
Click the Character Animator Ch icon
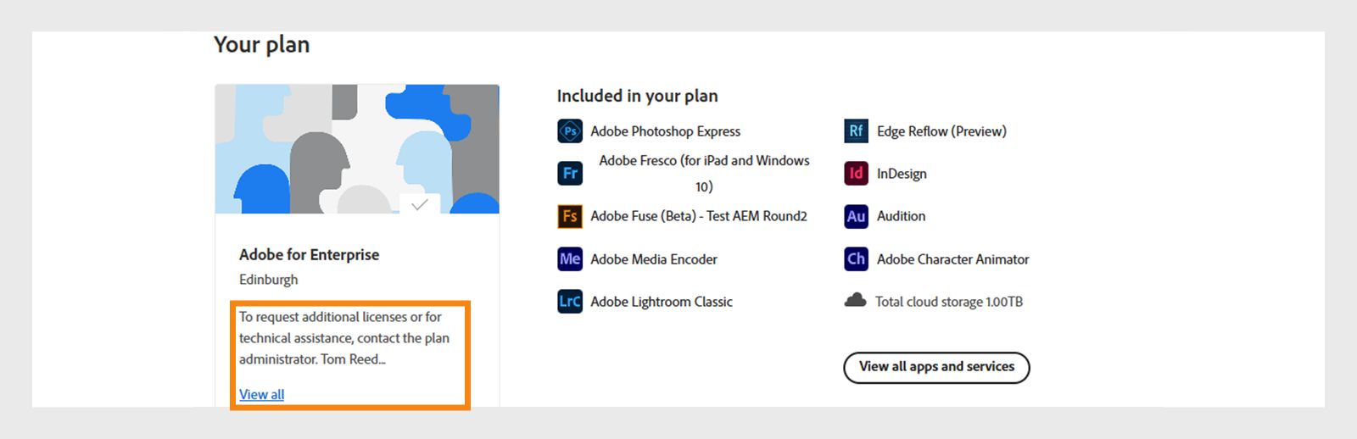pos(856,259)
